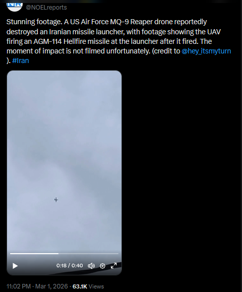Click the tweet text about MQ-9 Reaper
242x292 pixels.
118,41
